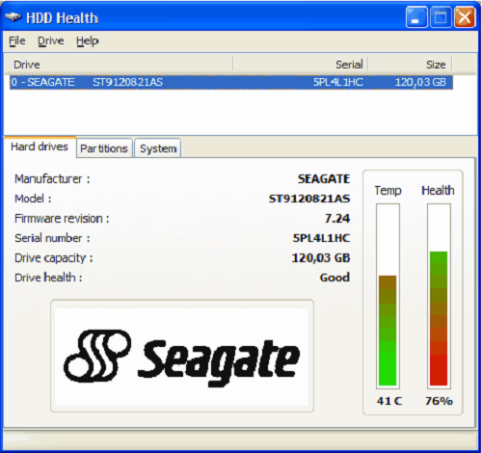This screenshot has width=482, height=453.
Task: Switch to the Partitions tab
Action: pyautogui.click(x=104, y=148)
